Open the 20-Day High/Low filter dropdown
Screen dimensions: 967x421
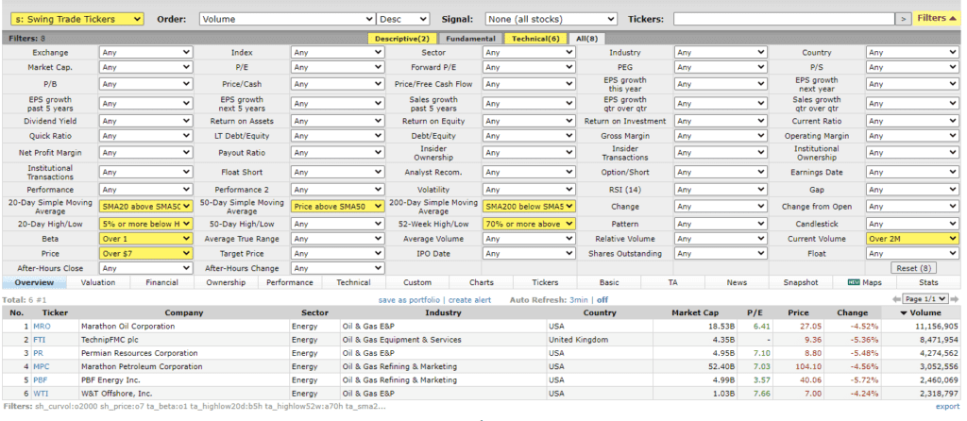pos(146,224)
